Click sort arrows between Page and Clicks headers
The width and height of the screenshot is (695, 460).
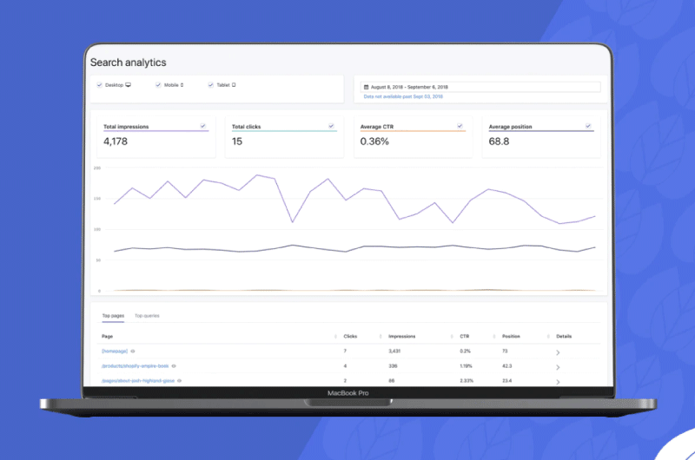335,337
